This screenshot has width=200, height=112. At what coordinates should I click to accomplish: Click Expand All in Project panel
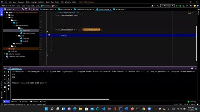click(26, 9)
